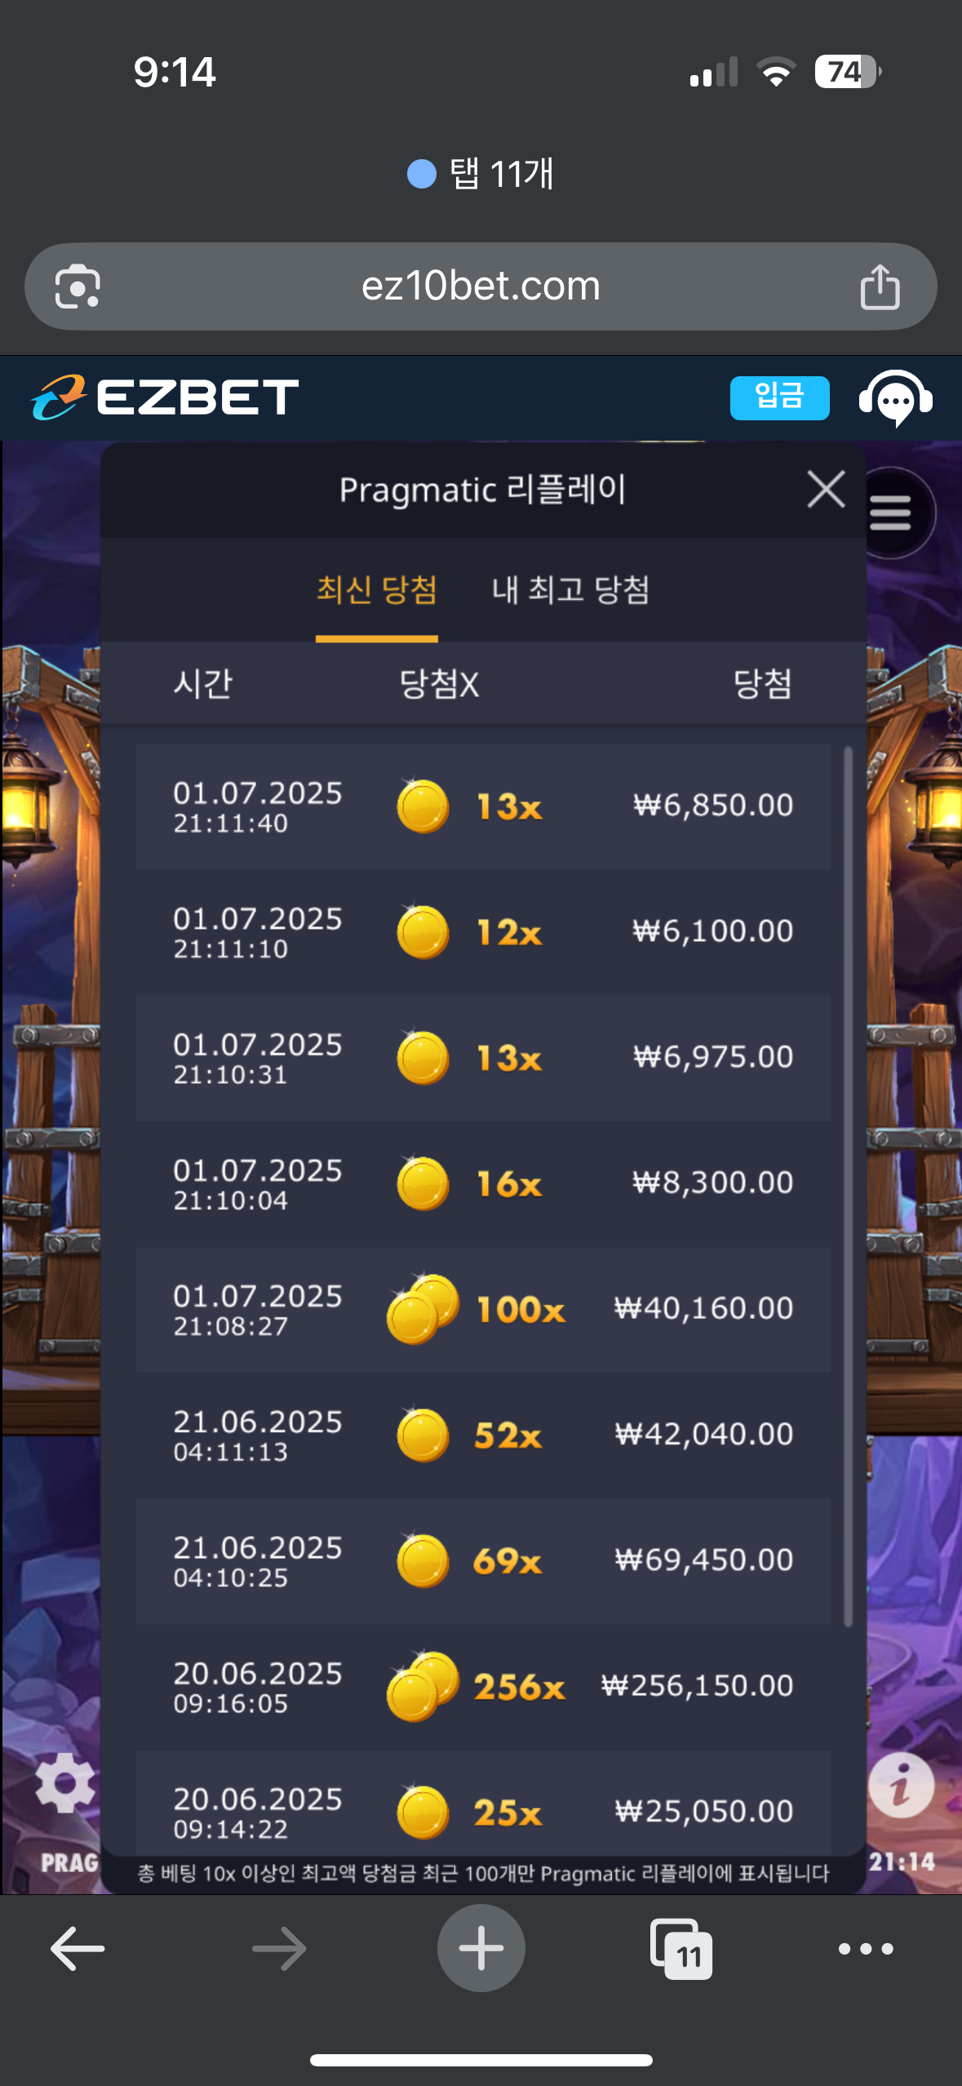The height and width of the screenshot is (2086, 962).
Task: Go back with browser back arrow
Action: (78, 1949)
